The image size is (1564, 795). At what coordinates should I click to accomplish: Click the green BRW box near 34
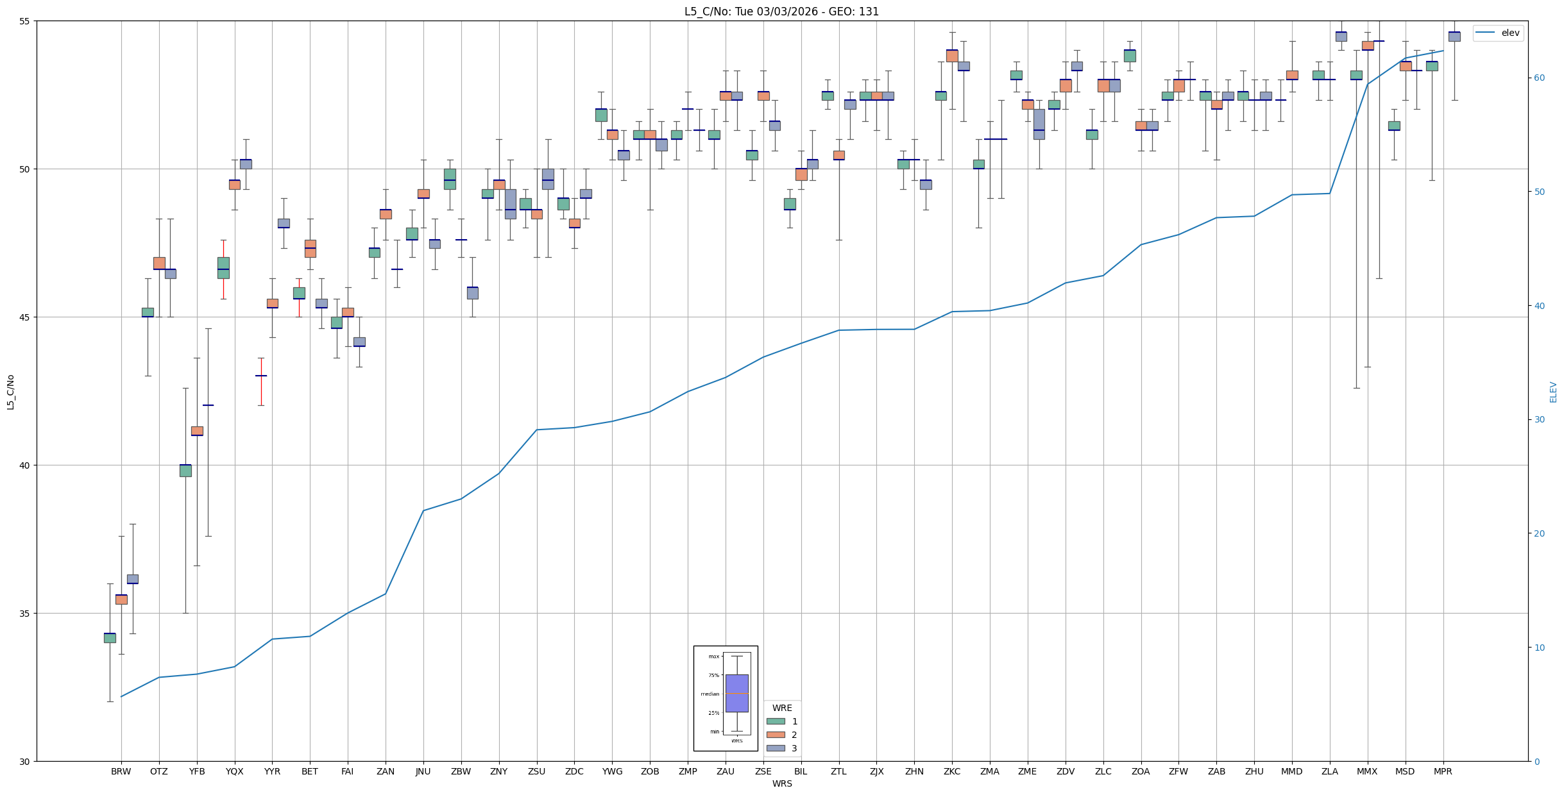pos(110,638)
